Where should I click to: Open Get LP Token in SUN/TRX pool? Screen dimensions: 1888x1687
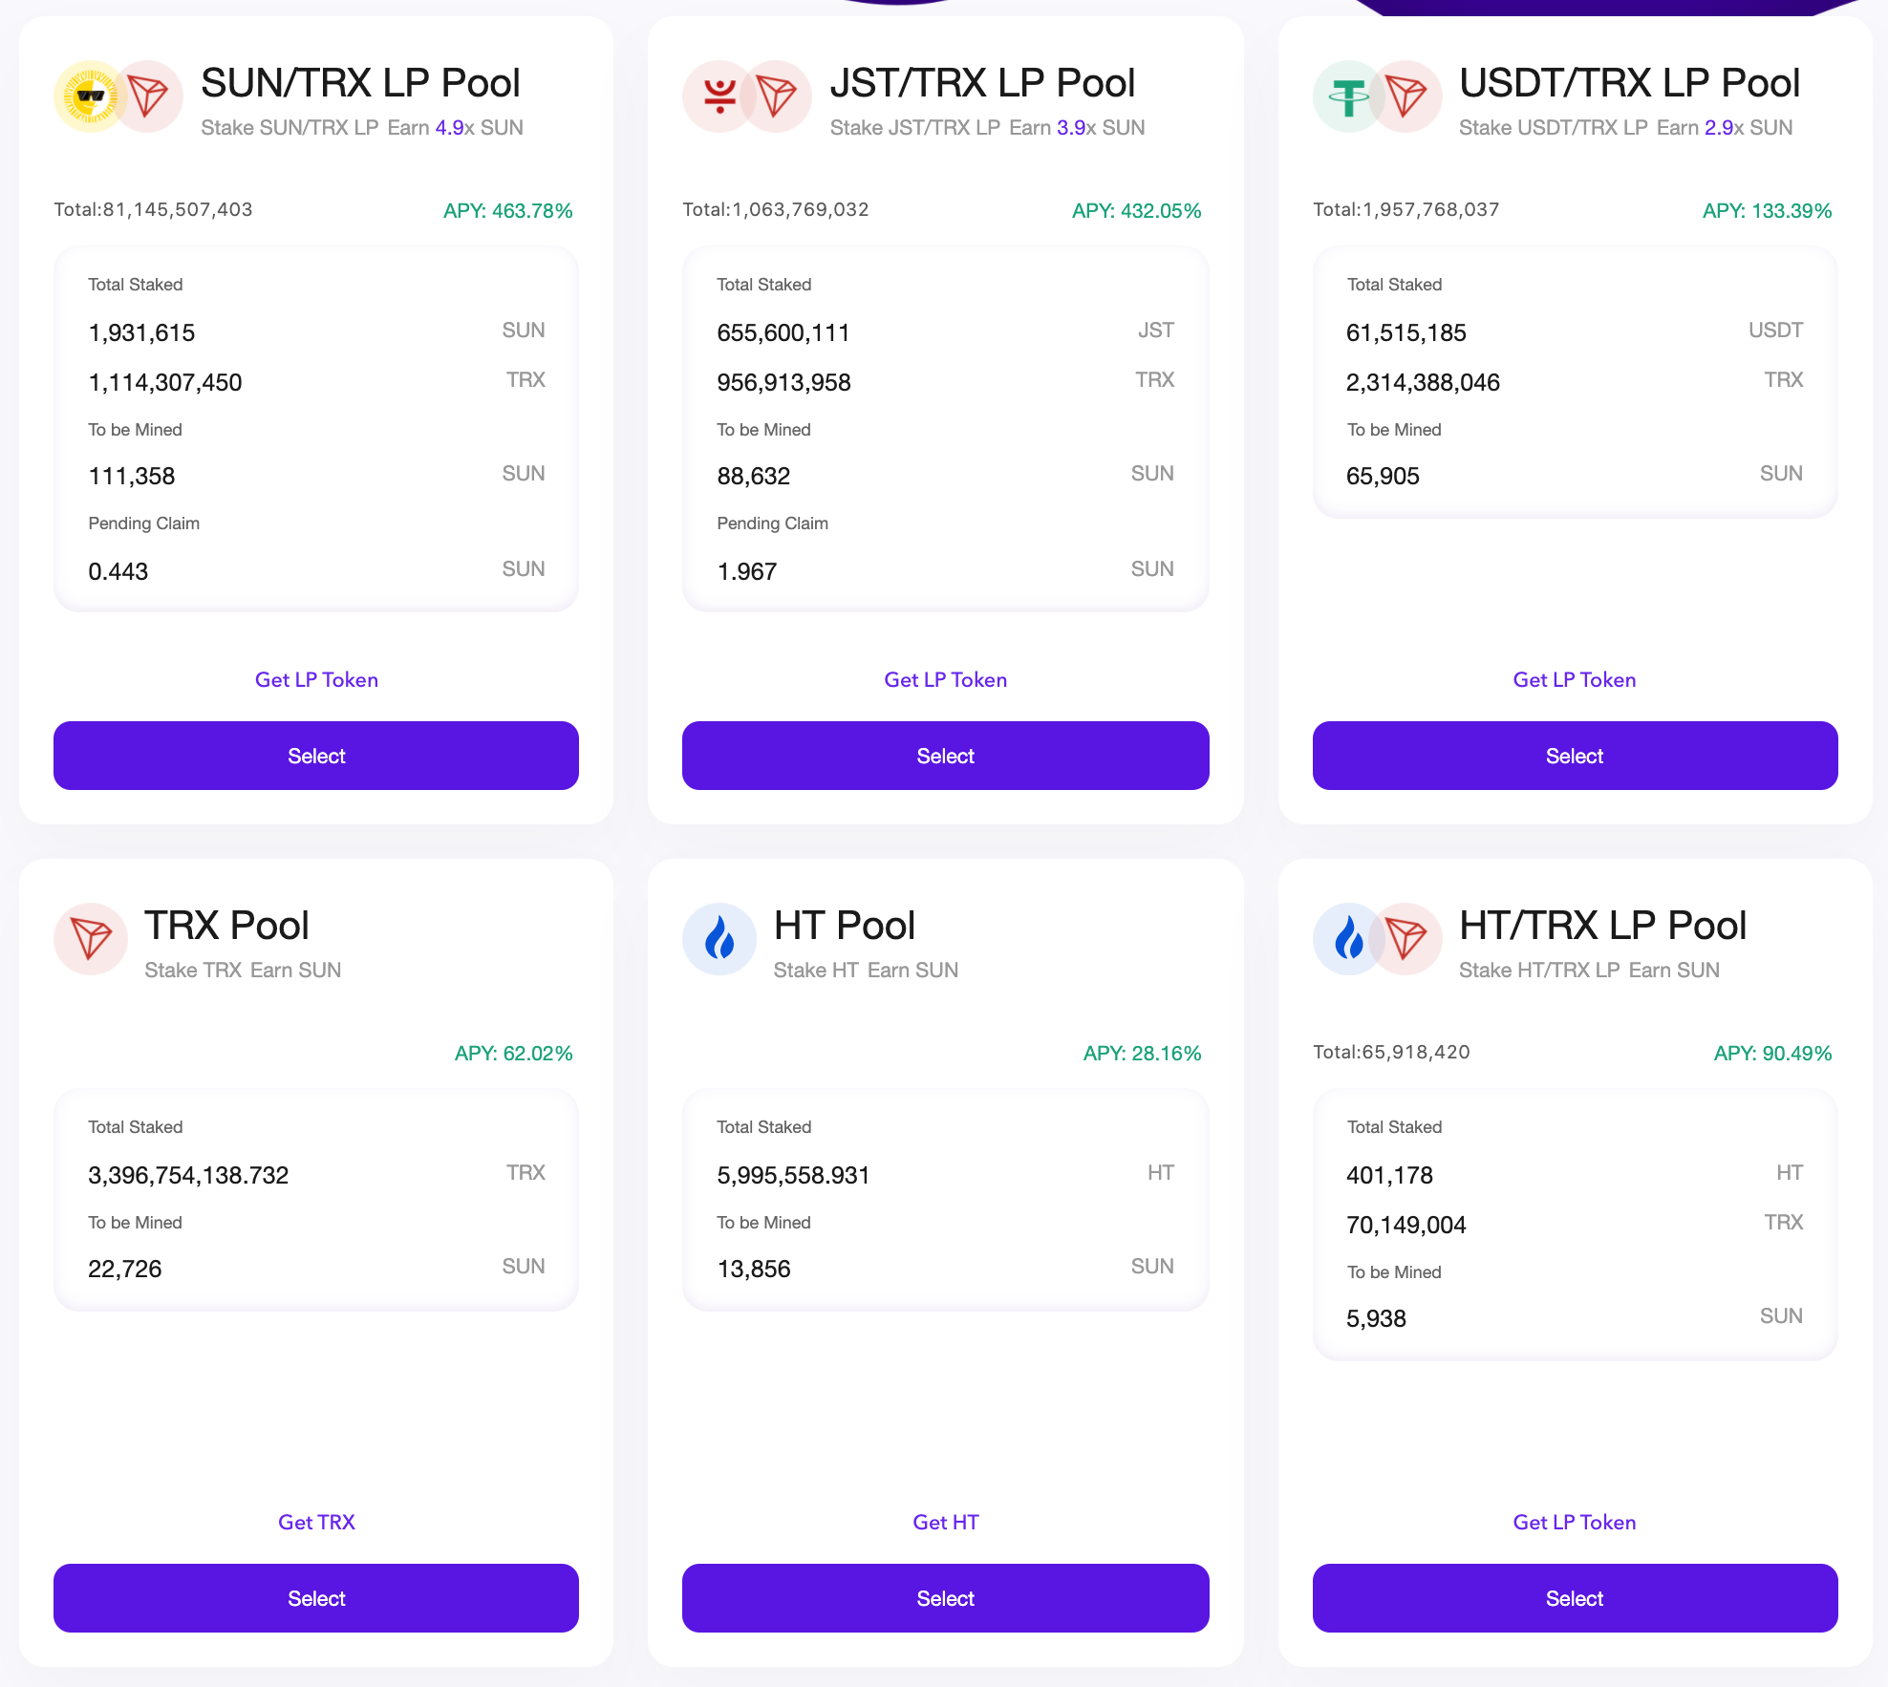coord(316,680)
